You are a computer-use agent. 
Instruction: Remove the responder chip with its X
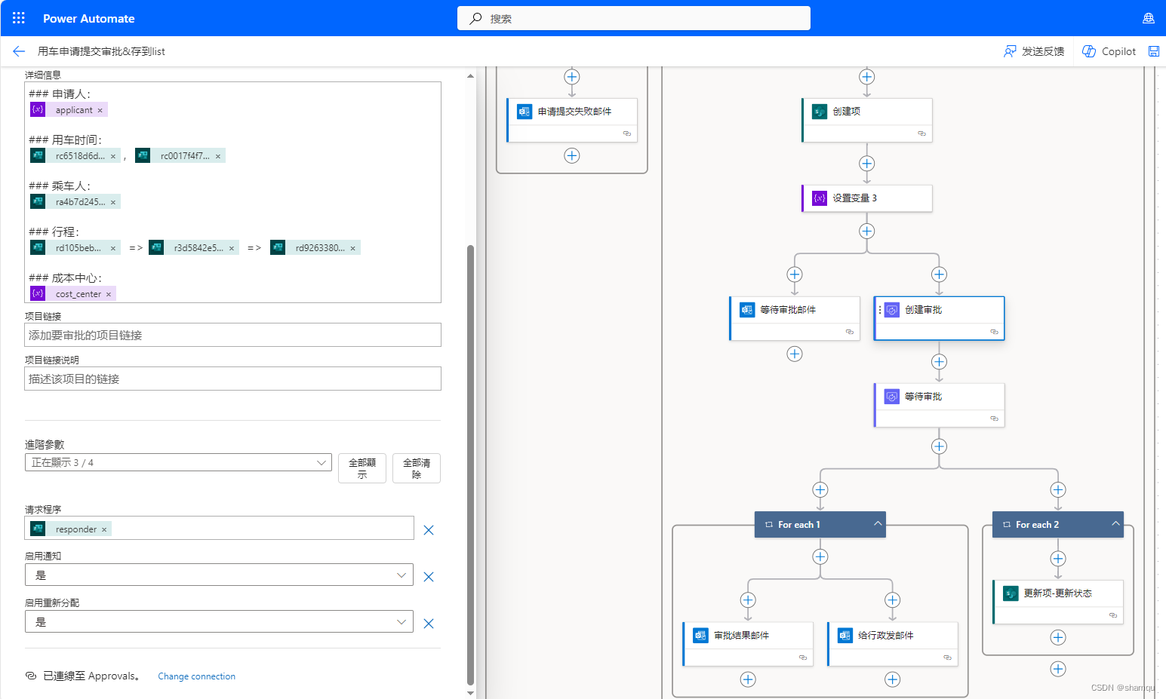pos(103,529)
